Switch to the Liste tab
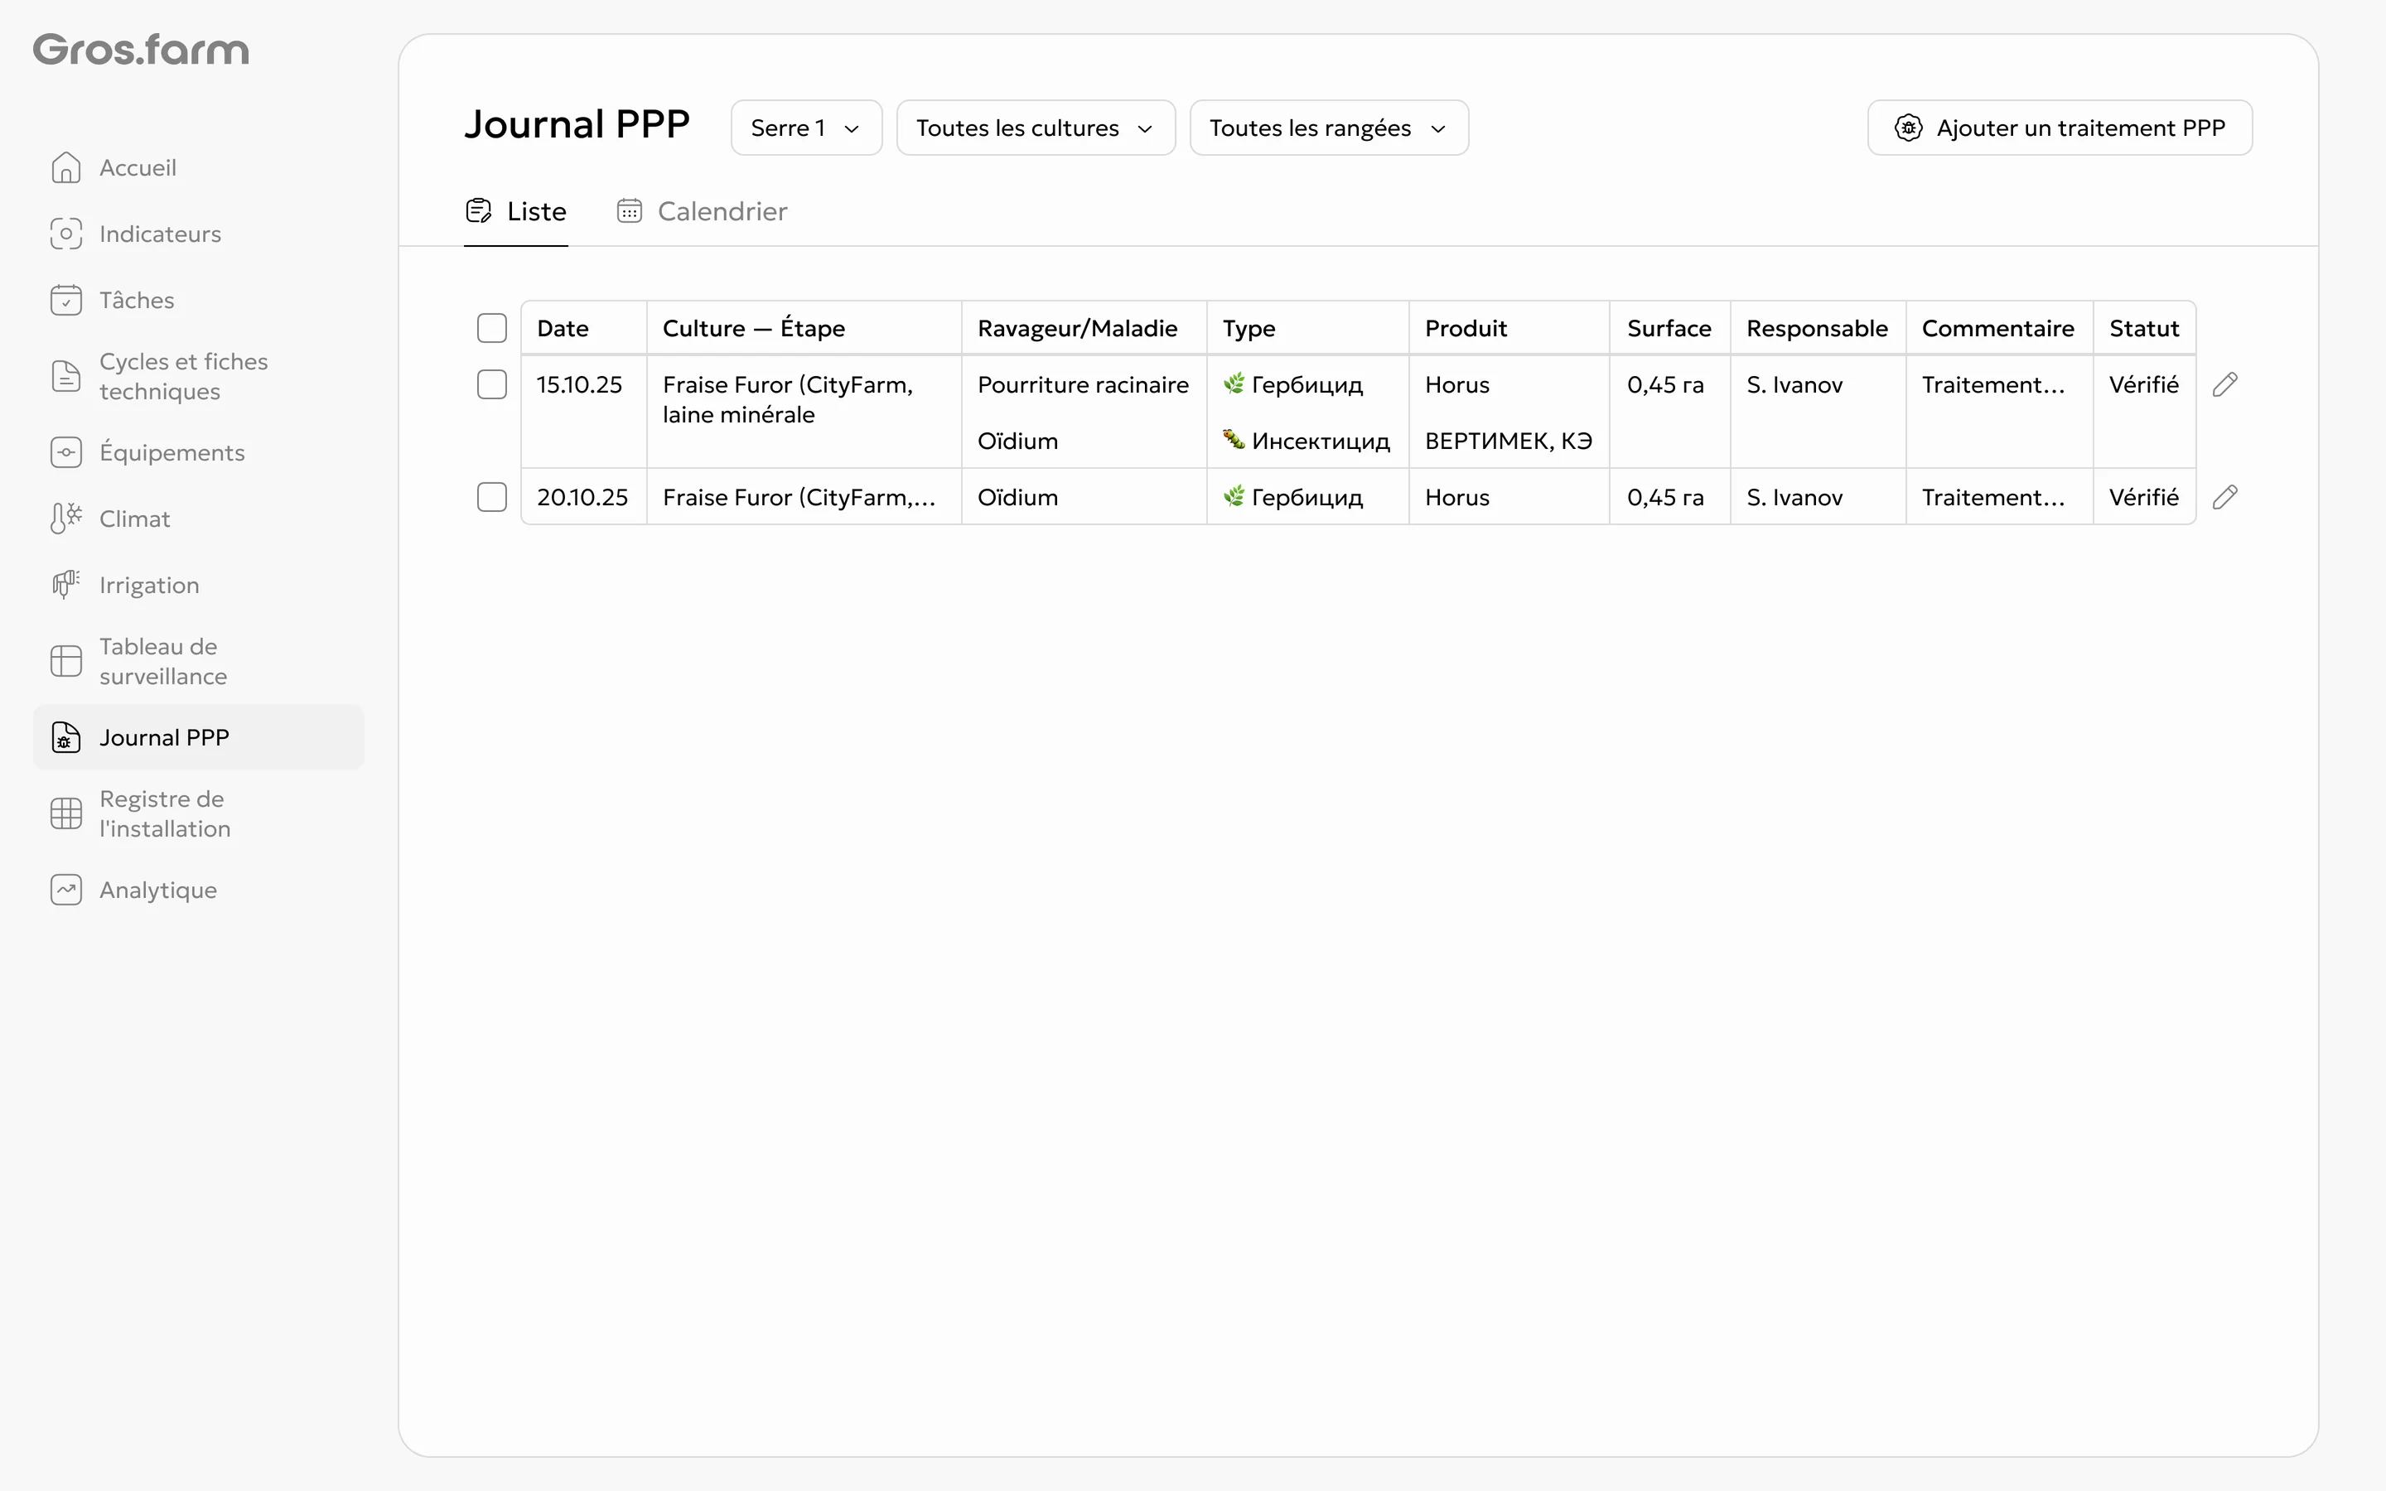The width and height of the screenshot is (2386, 1491). (515, 211)
